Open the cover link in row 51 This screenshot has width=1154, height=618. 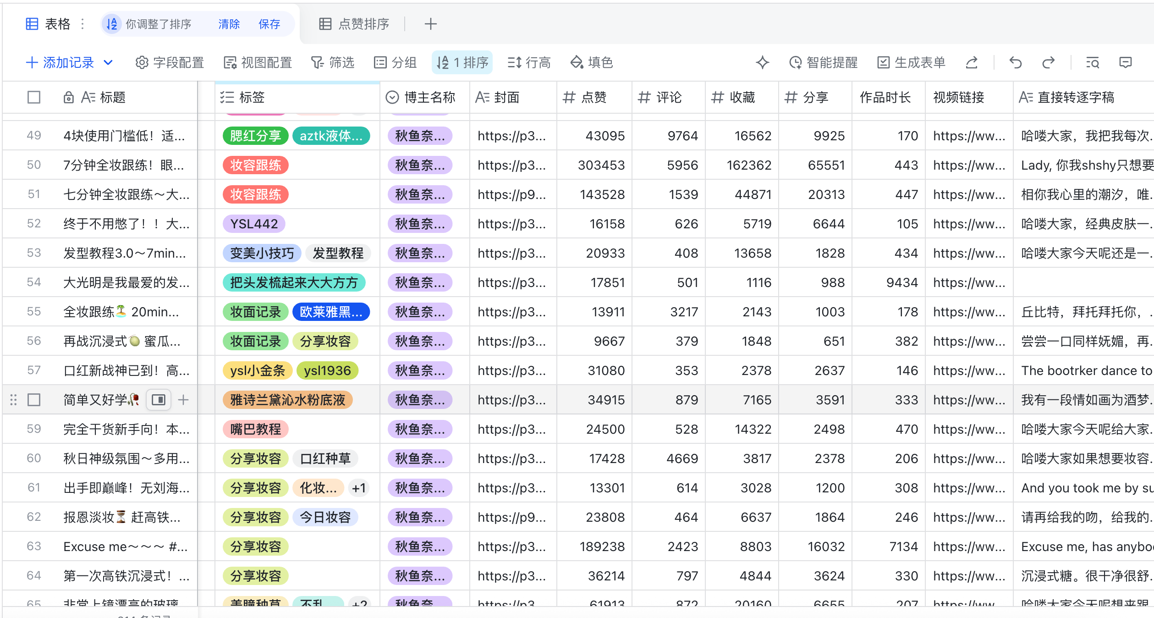click(512, 194)
